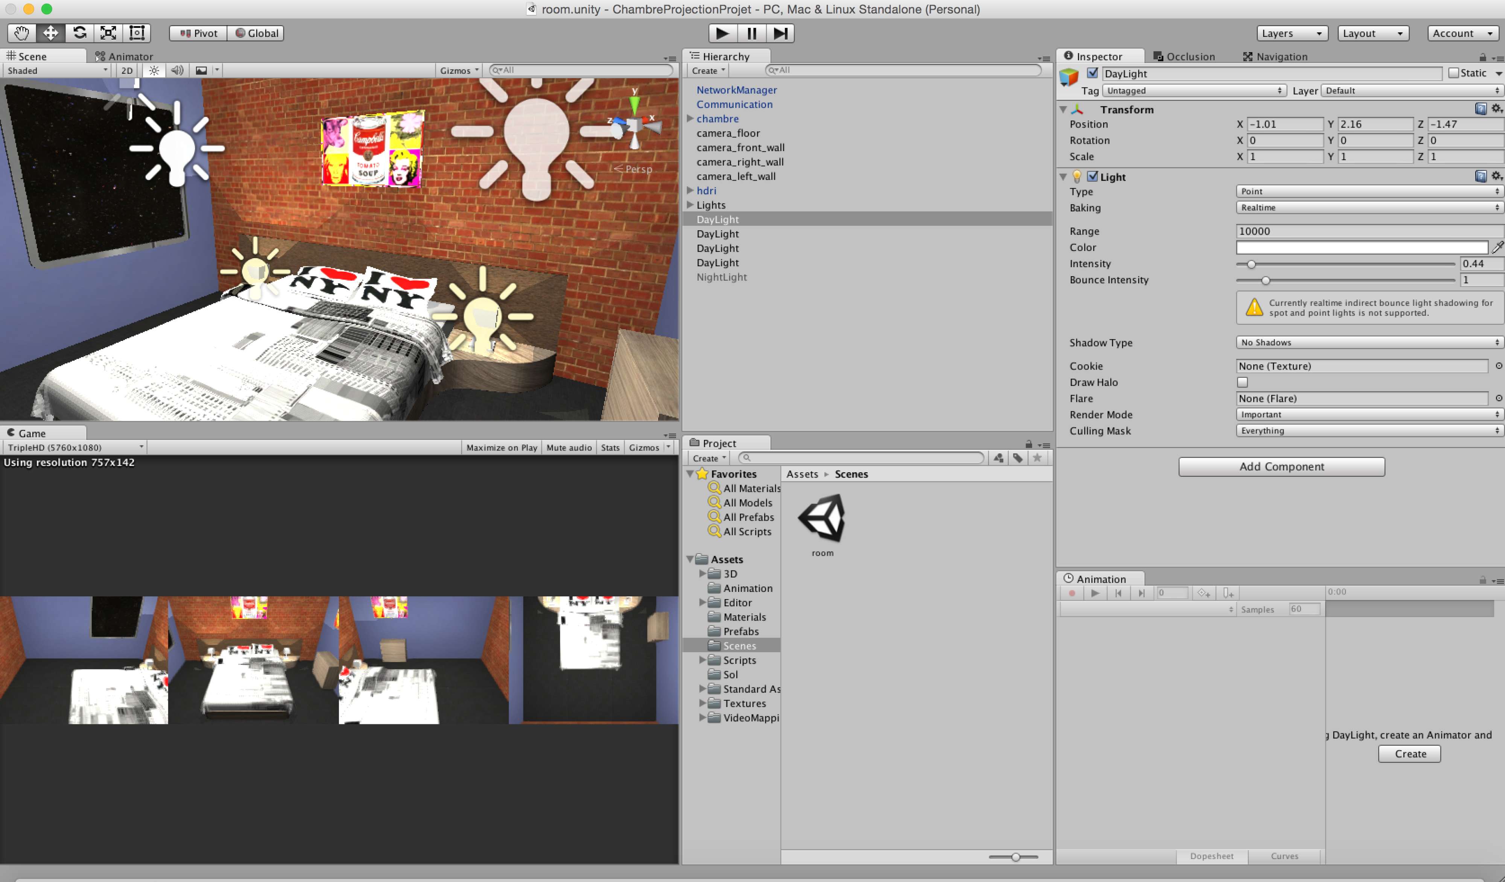Disable the Light component checkbox
1505x882 pixels.
pos(1092,177)
